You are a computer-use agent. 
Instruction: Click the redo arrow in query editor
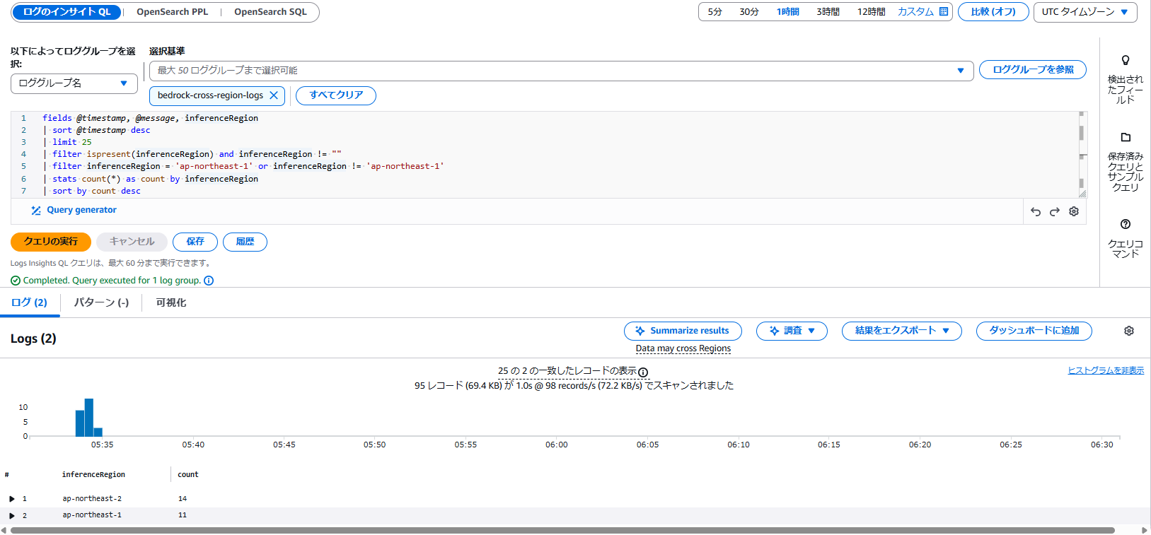pyautogui.click(x=1055, y=212)
